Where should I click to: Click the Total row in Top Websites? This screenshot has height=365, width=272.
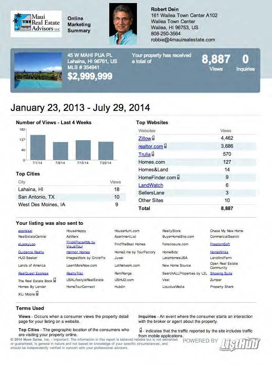pyautogui.click(x=196, y=209)
